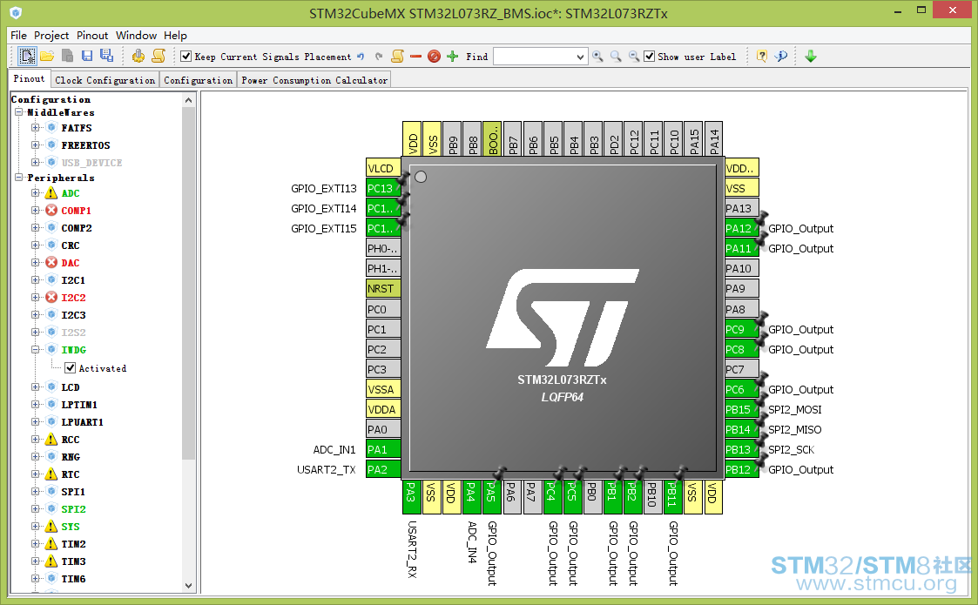Image resolution: width=978 pixels, height=605 pixels.
Task: Click the Undo arrow icon
Action: point(361,56)
